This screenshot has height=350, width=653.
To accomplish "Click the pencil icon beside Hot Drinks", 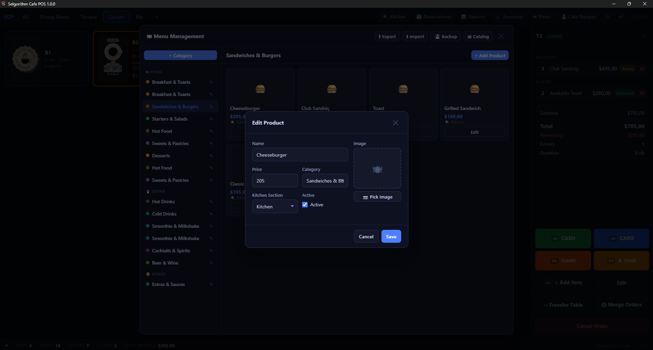I will pos(211,202).
